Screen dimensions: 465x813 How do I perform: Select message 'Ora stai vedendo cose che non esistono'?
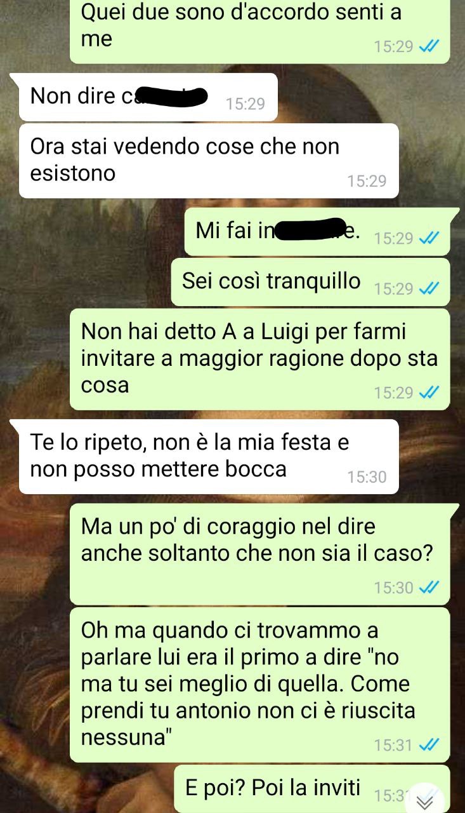pyautogui.click(x=209, y=161)
